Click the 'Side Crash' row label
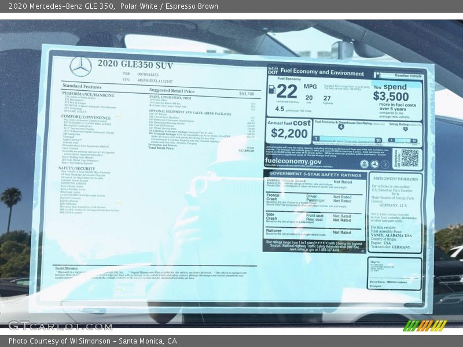 [x=271, y=216]
